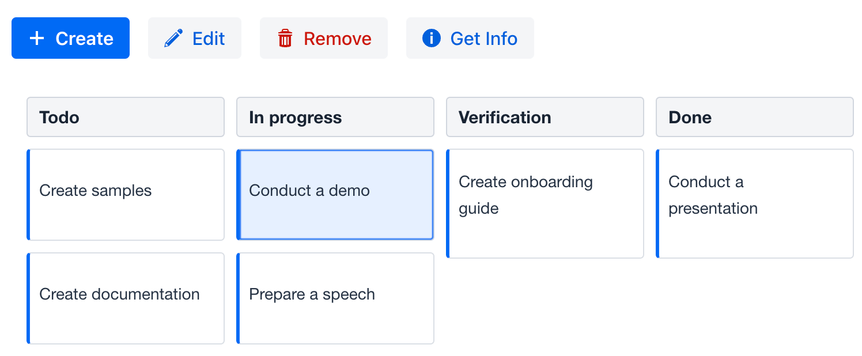The width and height of the screenshot is (862, 356).
Task: Select the Create samples task card
Action: 126,195
